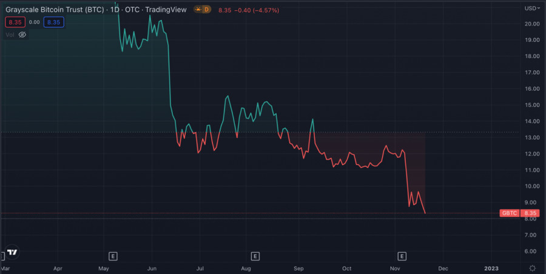The height and width of the screenshot is (274, 546).
Task: Click the pre-market sun status icon
Action: 198,10
